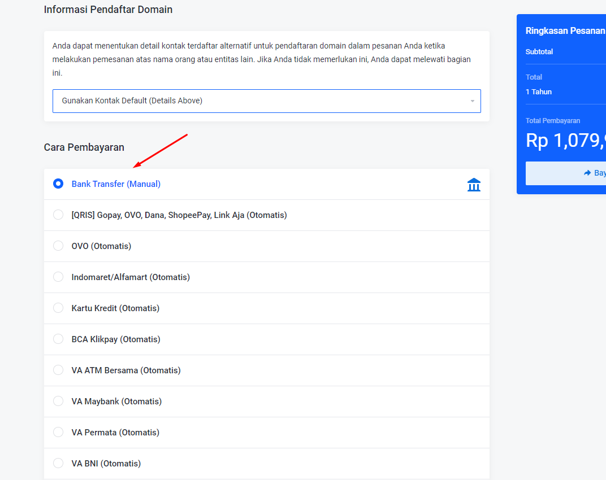Select Kartu Kredit (Otomatis) option

coord(58,308)
